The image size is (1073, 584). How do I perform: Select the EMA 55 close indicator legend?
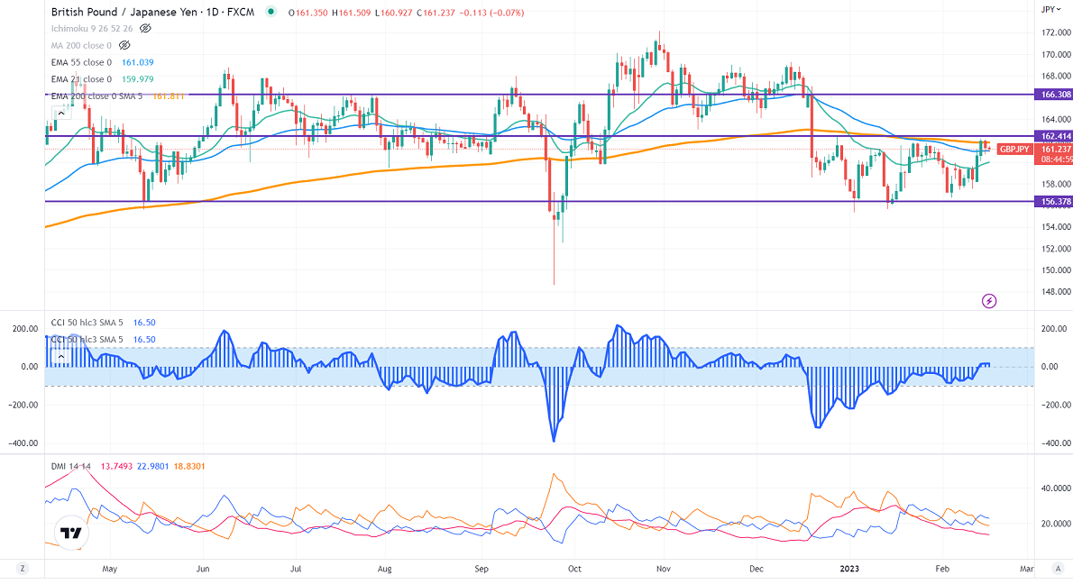pyautogui.click(x=81, y=61)
